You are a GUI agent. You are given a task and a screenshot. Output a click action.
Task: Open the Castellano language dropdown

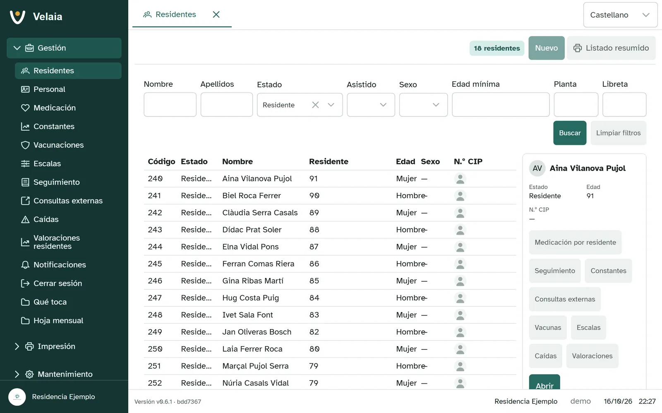[x=620, y=15]
